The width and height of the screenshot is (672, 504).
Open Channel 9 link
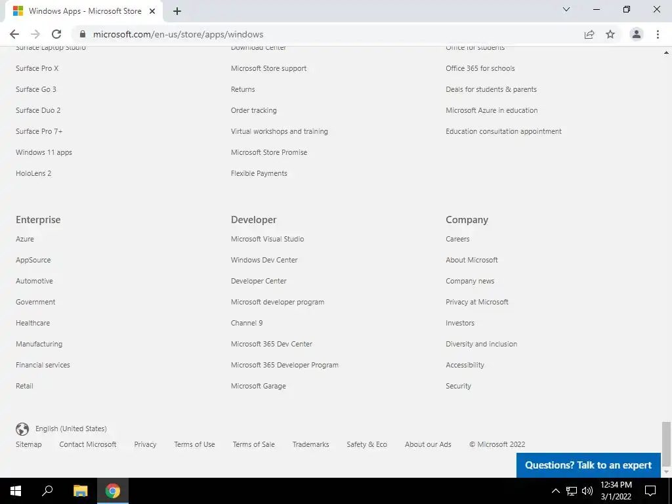point(247,323)
